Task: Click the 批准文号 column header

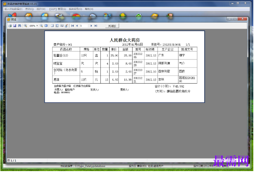Action: click(x=187, y=49)
